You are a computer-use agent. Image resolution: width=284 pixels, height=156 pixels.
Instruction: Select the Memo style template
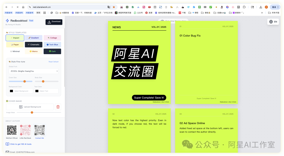pos(34,51)
